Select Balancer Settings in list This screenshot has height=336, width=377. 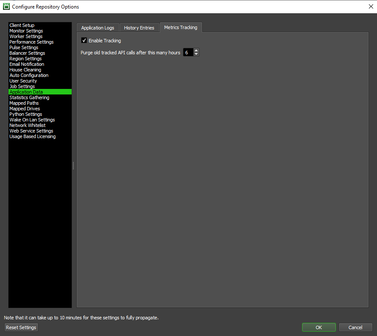pyautogui.click(x=40, y=53)
